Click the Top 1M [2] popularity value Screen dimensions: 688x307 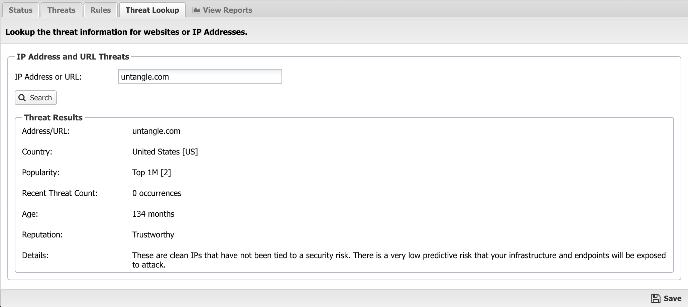pyautogui.click(x=151, y=173)
